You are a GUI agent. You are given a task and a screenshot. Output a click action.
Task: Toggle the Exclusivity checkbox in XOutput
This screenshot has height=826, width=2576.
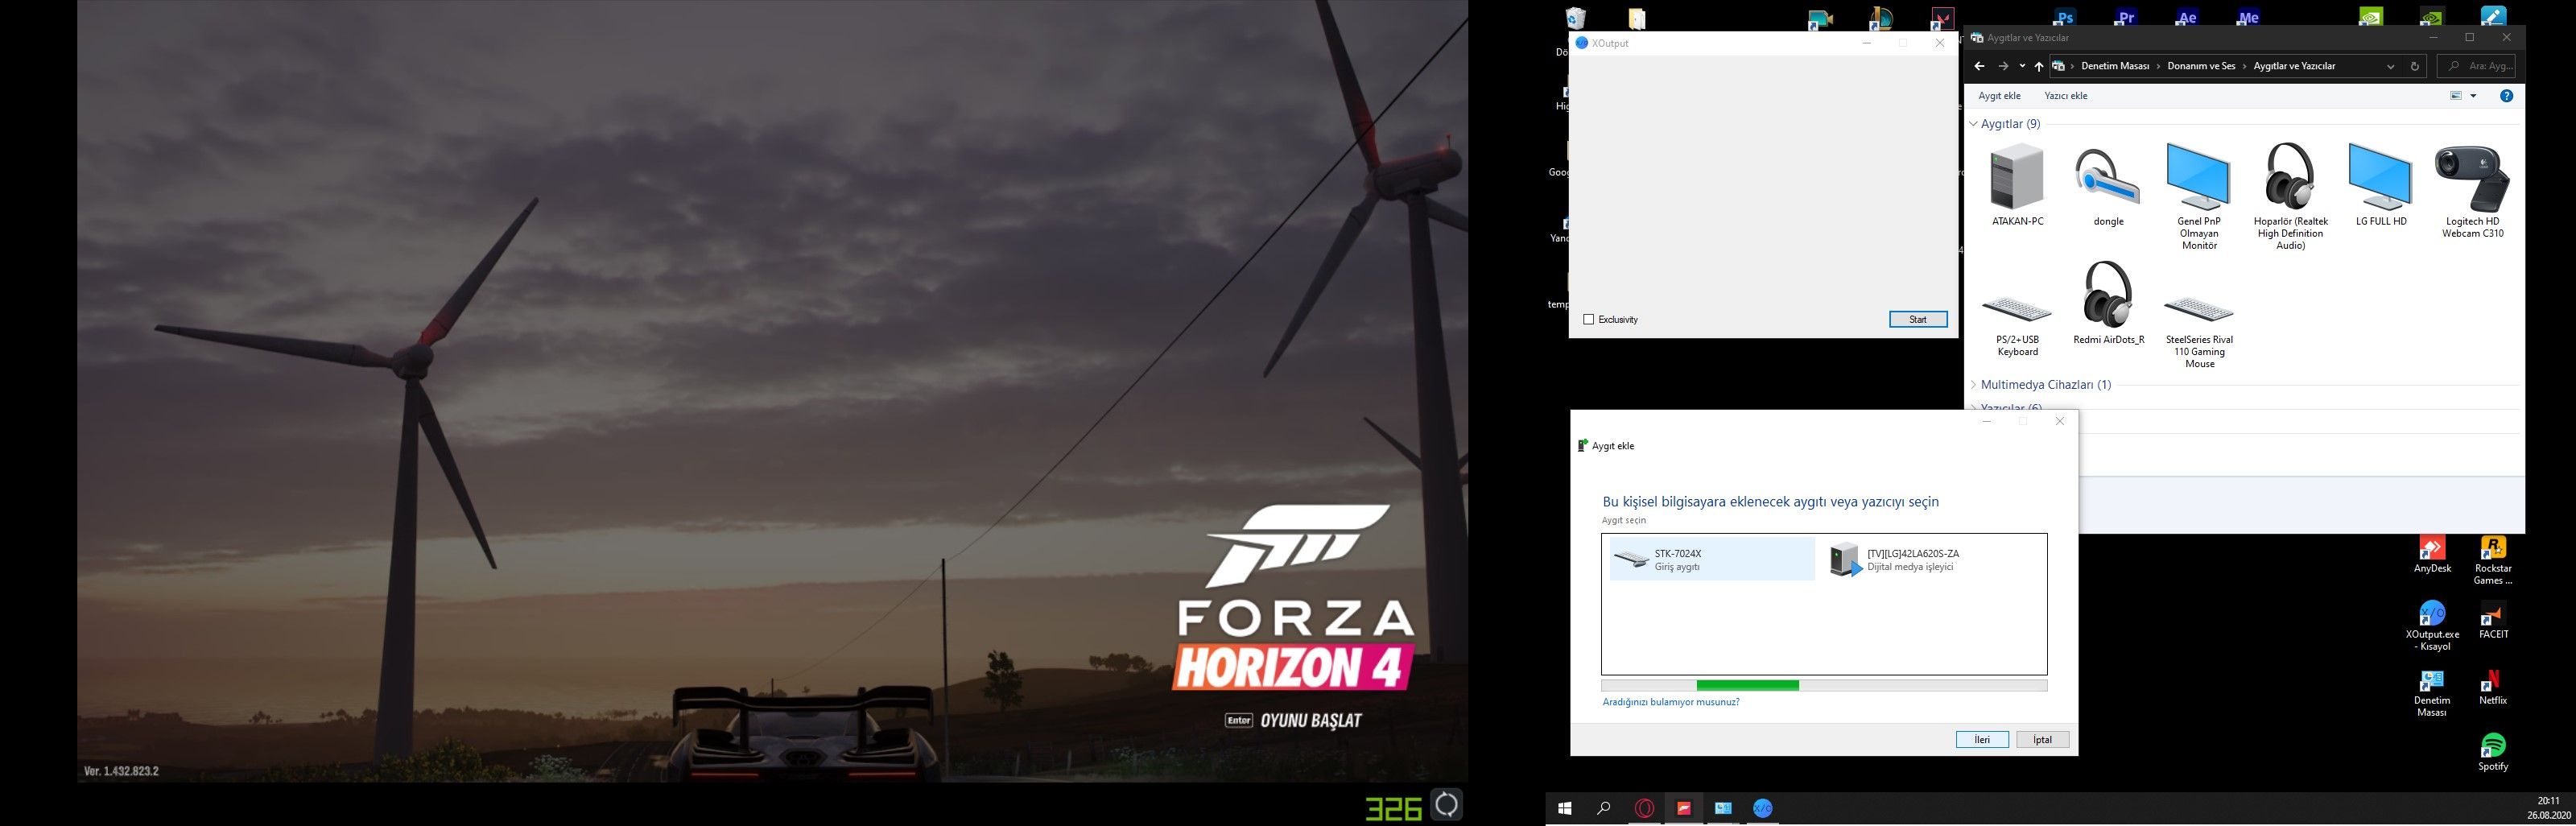tap(1588, 320)
